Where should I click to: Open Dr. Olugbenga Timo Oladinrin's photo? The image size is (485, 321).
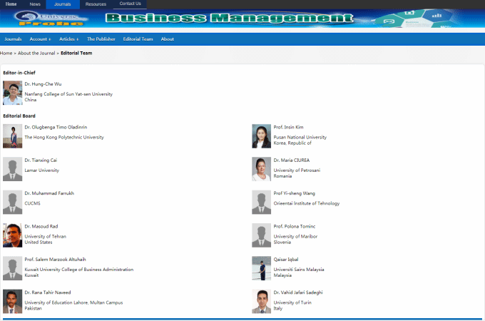[12, 136]
